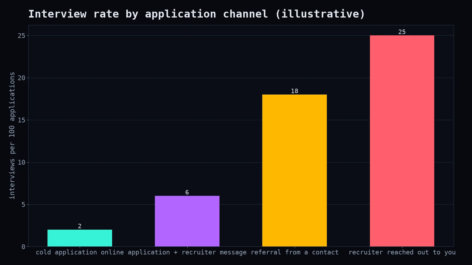Click the value label '18' above orange bar
The width and height of the screenshot is (472, 265).
click(294, 91)
